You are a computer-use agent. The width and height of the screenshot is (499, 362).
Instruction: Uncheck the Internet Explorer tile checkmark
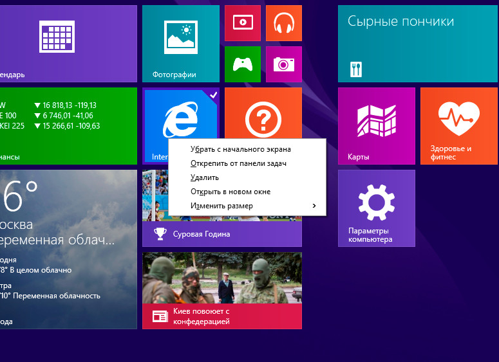(x=213, y=95)
